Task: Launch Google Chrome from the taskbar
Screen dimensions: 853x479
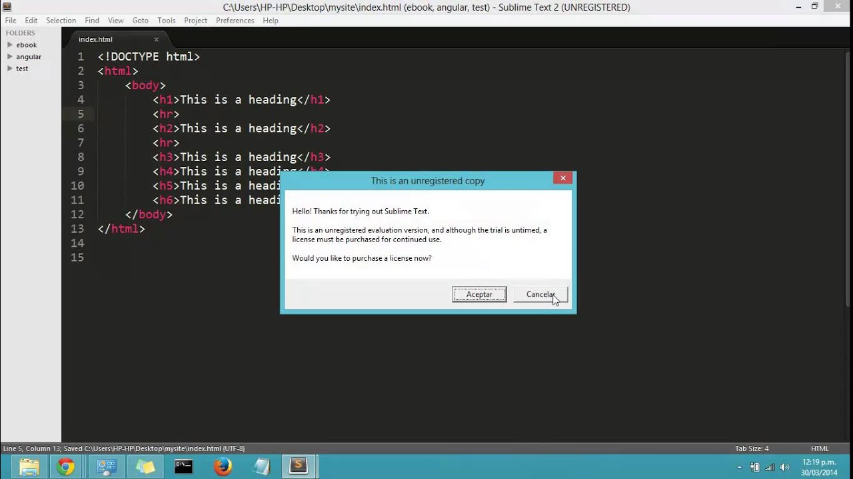Action: coord(65,466)
